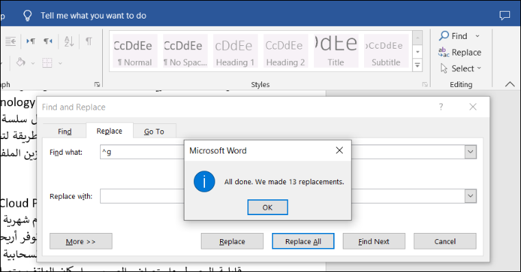Open the Styles pane launcher

click(424, 85)
